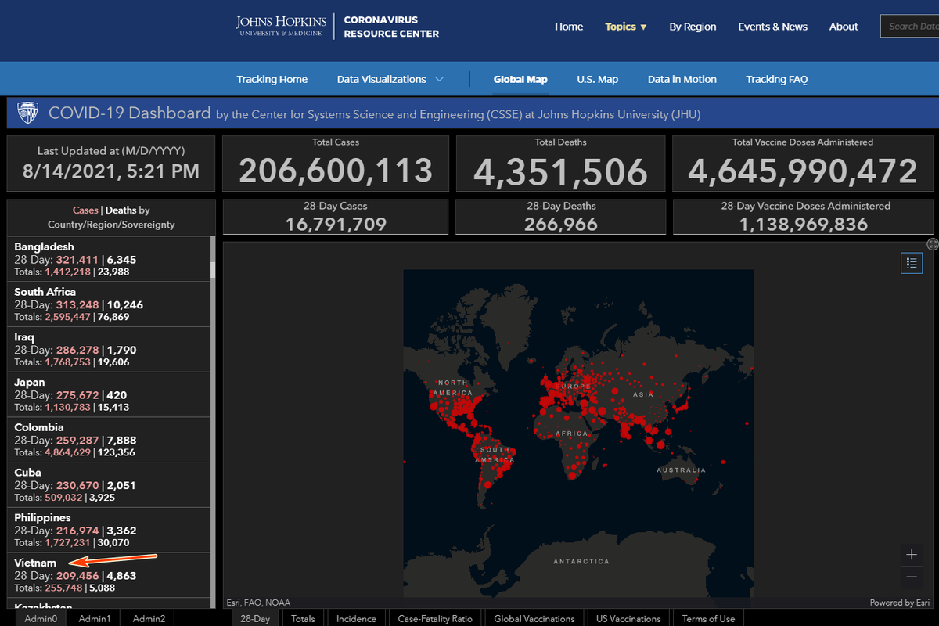Select the Incidence map tab
This screenshot has width=939, height=626.
point(356,618)
